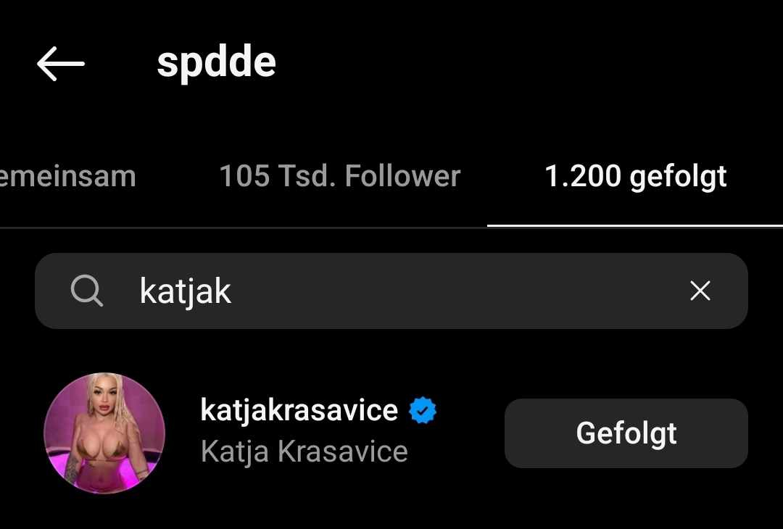
Task: Open the 105 Tsd. Follower tab
Action: click(339, 176)
